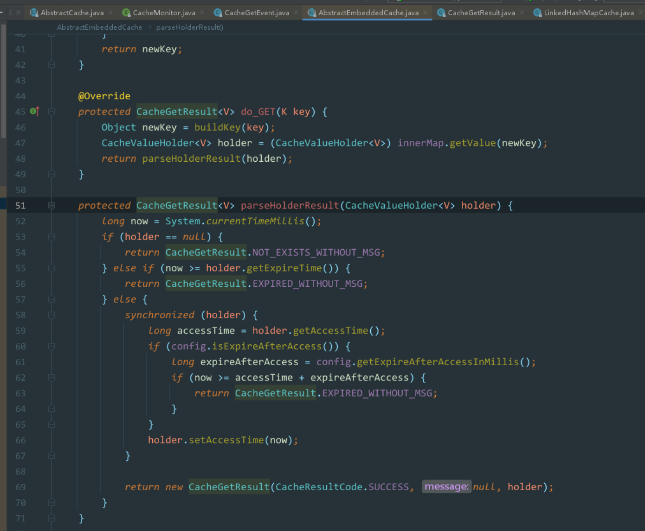Click the AbstractEmbeddedCache.java tab file icon
The image size is (645, 531).
click(312, 13)
